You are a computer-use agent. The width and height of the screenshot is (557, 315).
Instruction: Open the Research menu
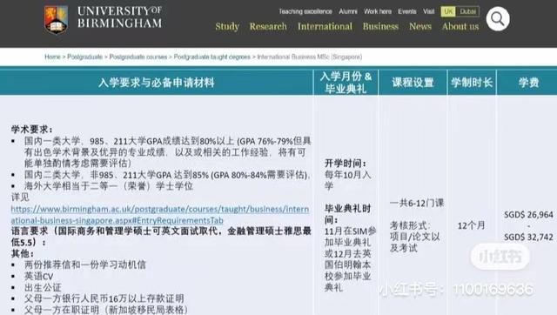[268, 26]
